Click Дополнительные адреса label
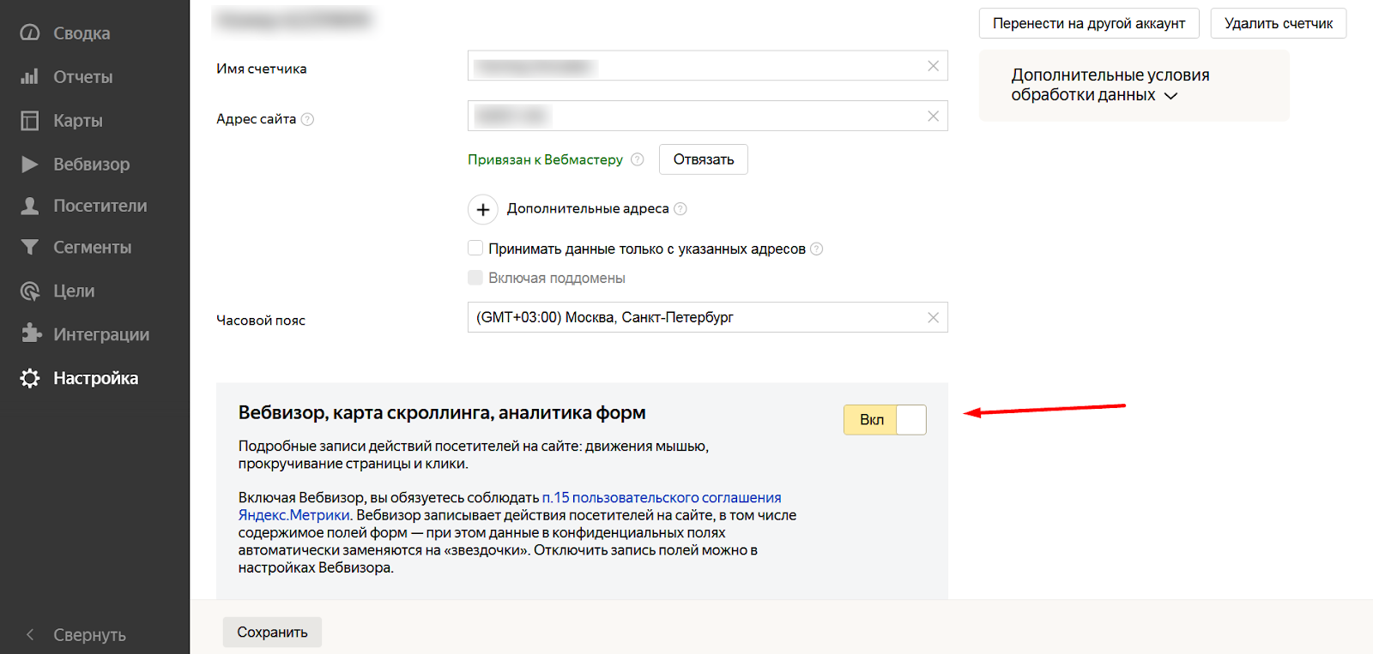Image resolution: width=1373 pixels, height=654 pixels. click(588, 208)
